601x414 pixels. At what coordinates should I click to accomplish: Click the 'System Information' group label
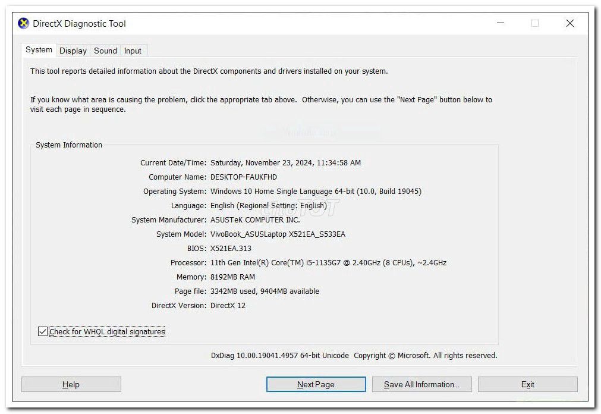[x=69, y=145]
